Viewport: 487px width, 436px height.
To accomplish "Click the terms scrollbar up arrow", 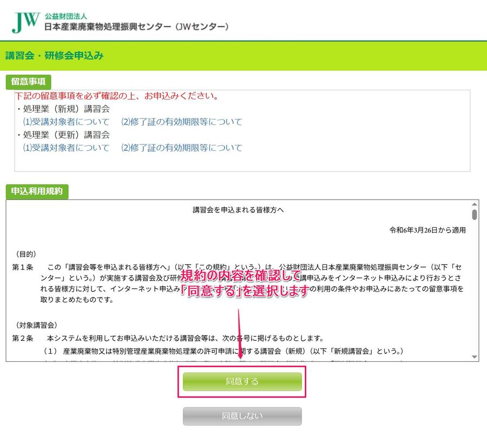I will (x=474, y=204).
